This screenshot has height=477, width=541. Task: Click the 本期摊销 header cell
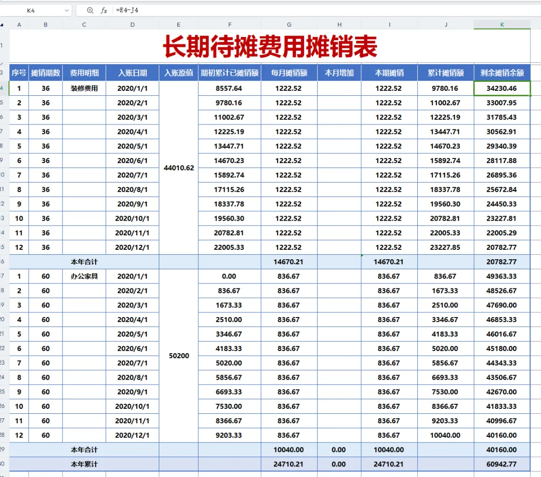(390, 73)
